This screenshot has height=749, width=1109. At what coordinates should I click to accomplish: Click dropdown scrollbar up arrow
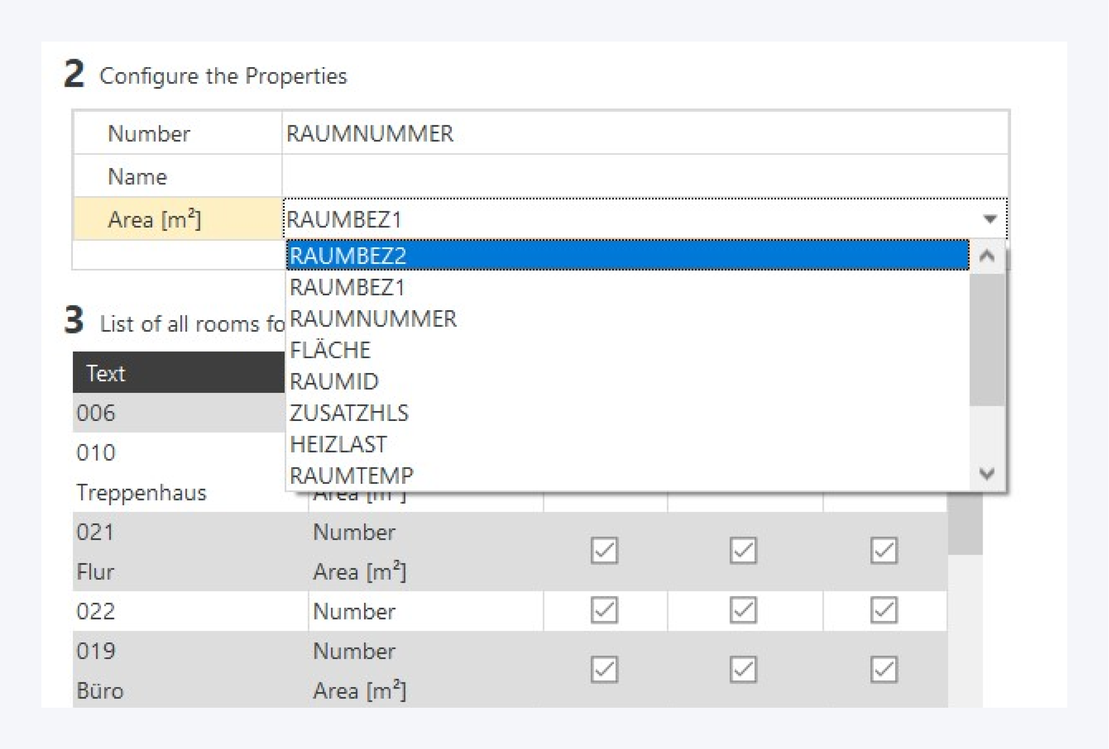(x=987, y=257)
